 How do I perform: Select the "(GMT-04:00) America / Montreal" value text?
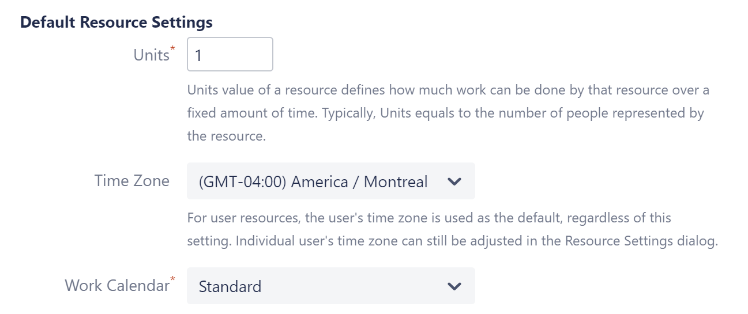pos(313,182)
